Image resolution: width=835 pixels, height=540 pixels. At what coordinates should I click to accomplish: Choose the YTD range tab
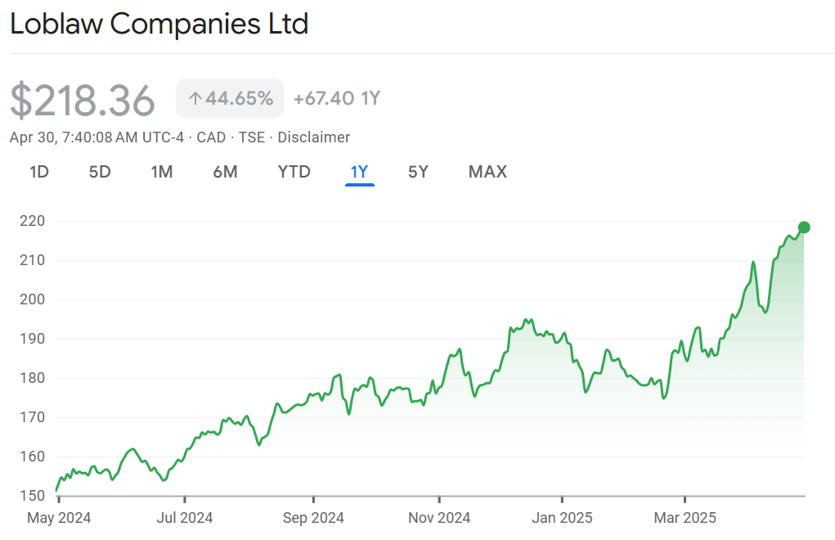(x=294, y=172)
